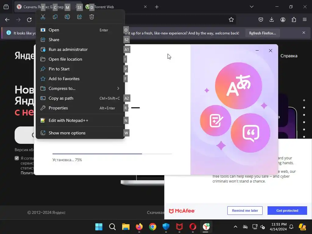Click Get protected in McAfee popup
This screenshot has height=234, width=312.
287,211
